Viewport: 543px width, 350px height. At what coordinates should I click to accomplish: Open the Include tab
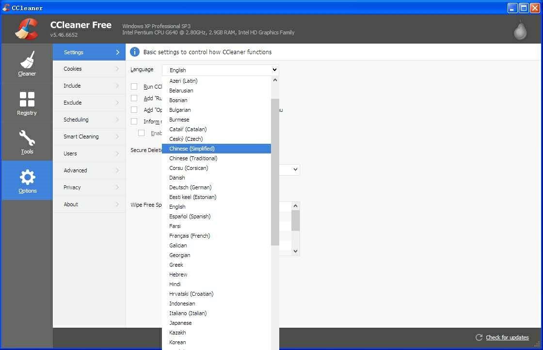click(x=89, y=86)
